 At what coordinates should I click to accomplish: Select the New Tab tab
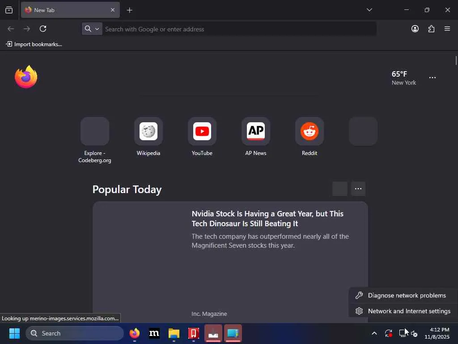coord(70,10)
